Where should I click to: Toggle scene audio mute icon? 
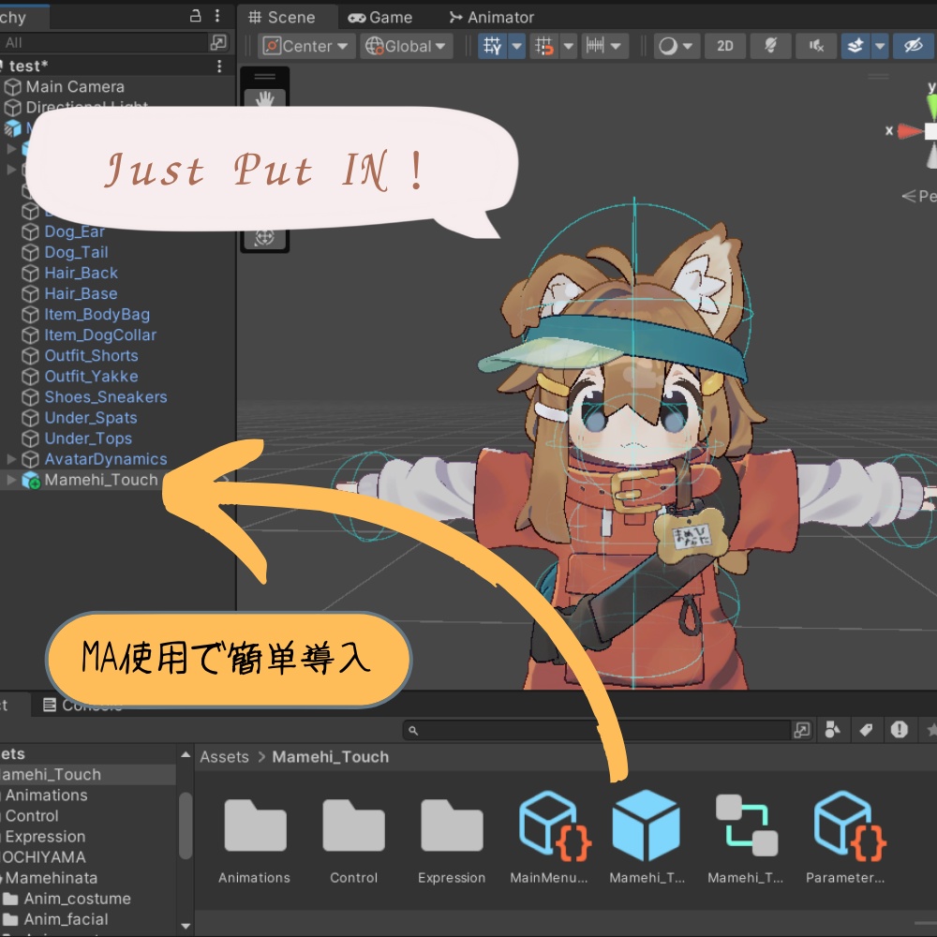(x=816, y=46)
